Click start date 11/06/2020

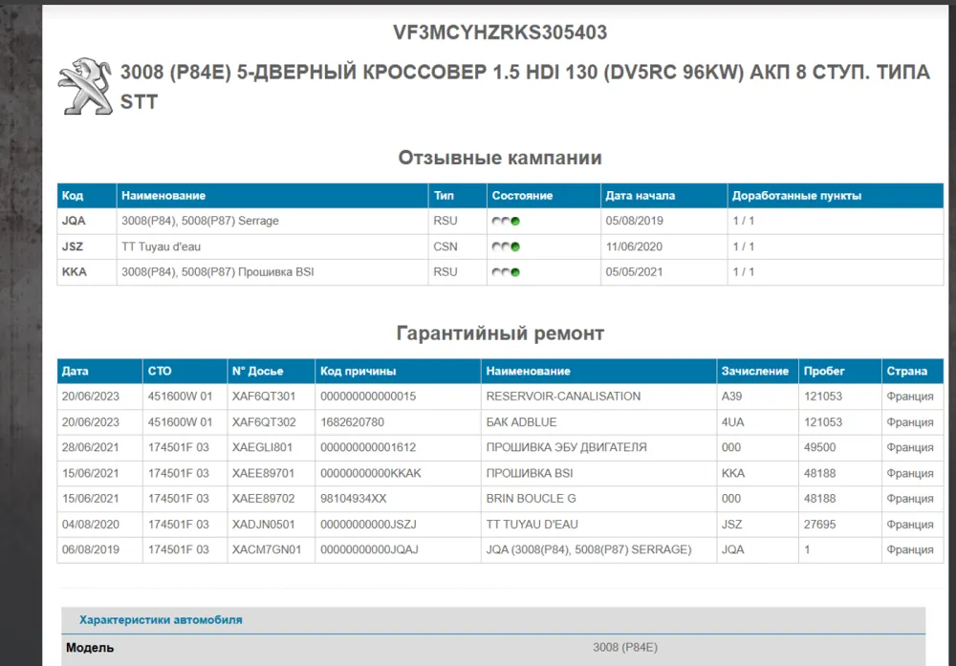(634, 247)
